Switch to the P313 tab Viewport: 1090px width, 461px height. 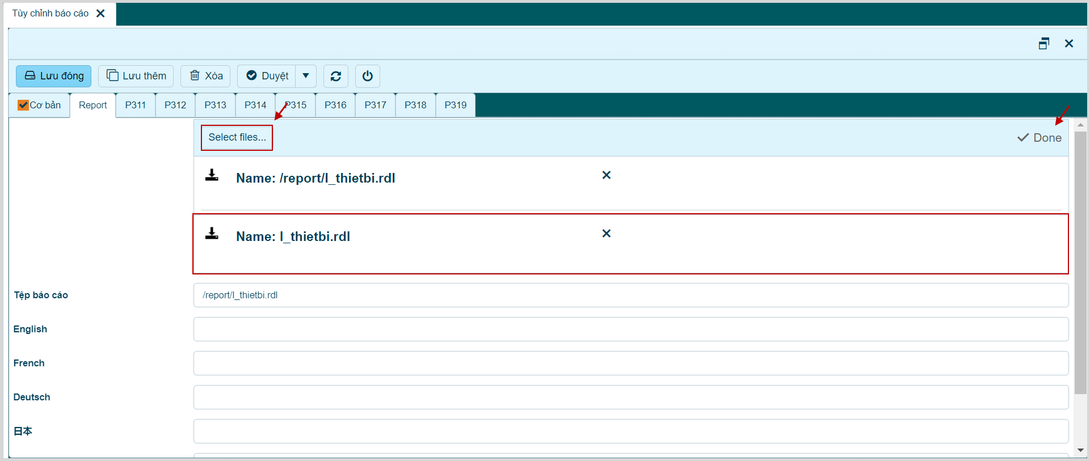[x=216, y=105]
